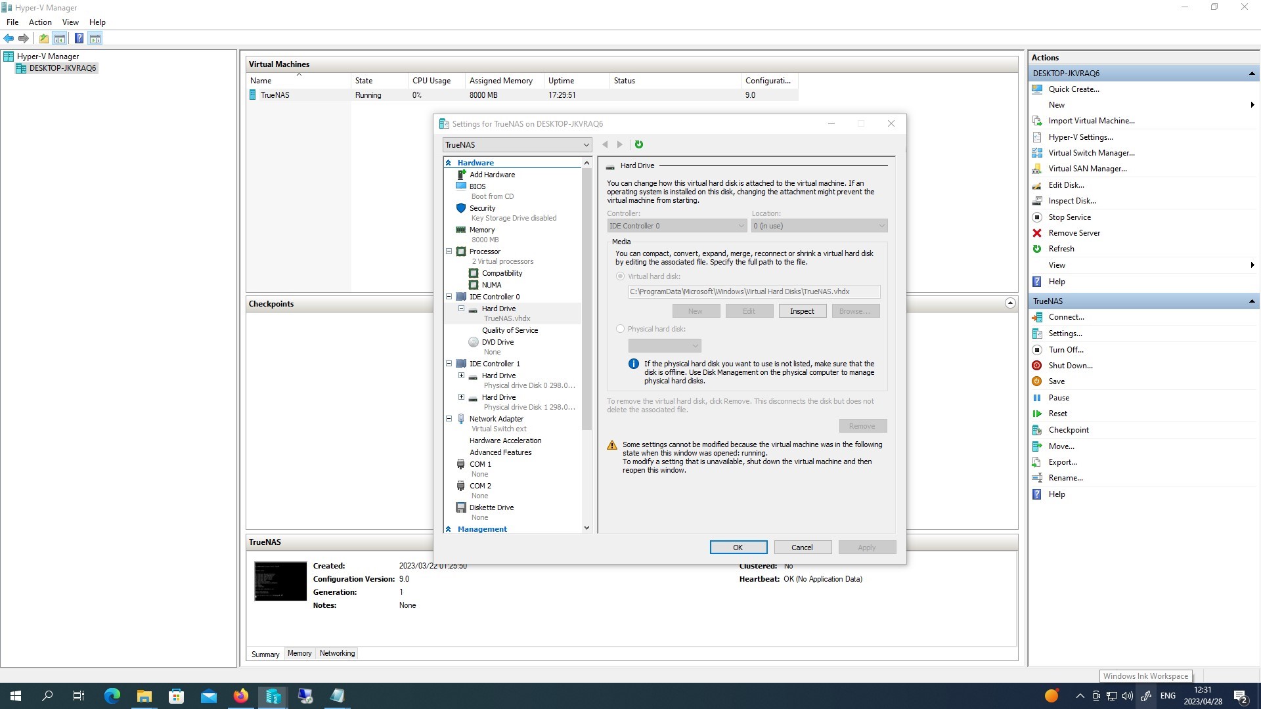The width and height of the screenshot is (1261, 709).
Task: Select TrueNAS row in Virtual Machines list
Action: point(522,95)
